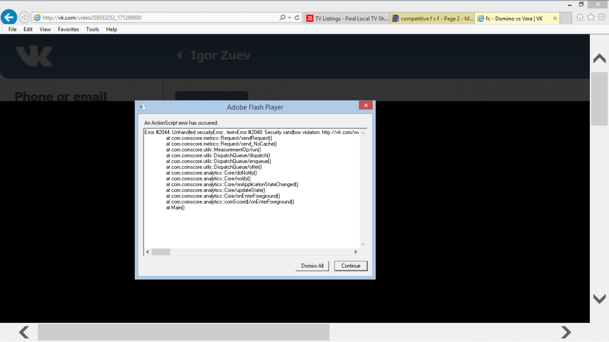The width and height of the screenshot is (609, 342).
Task: Open the Favorites menu
Action: 68,29
